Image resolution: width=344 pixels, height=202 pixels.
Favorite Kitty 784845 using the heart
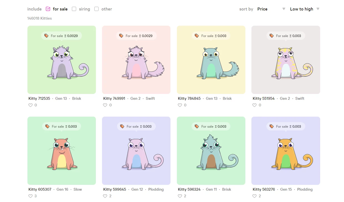[x=180, y=105]
